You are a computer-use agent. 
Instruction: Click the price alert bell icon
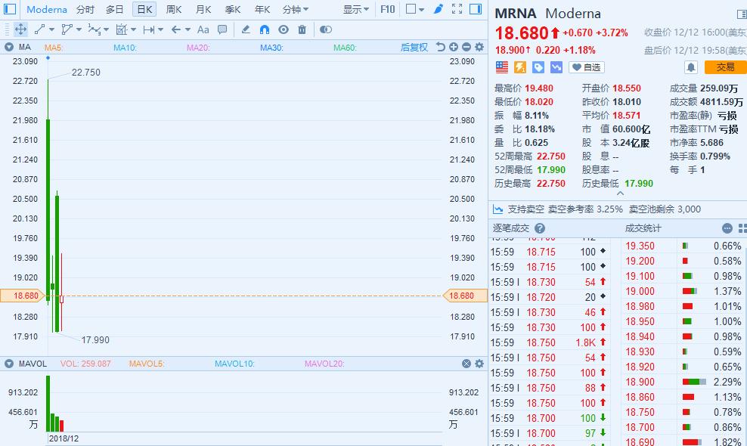(690, 67)
